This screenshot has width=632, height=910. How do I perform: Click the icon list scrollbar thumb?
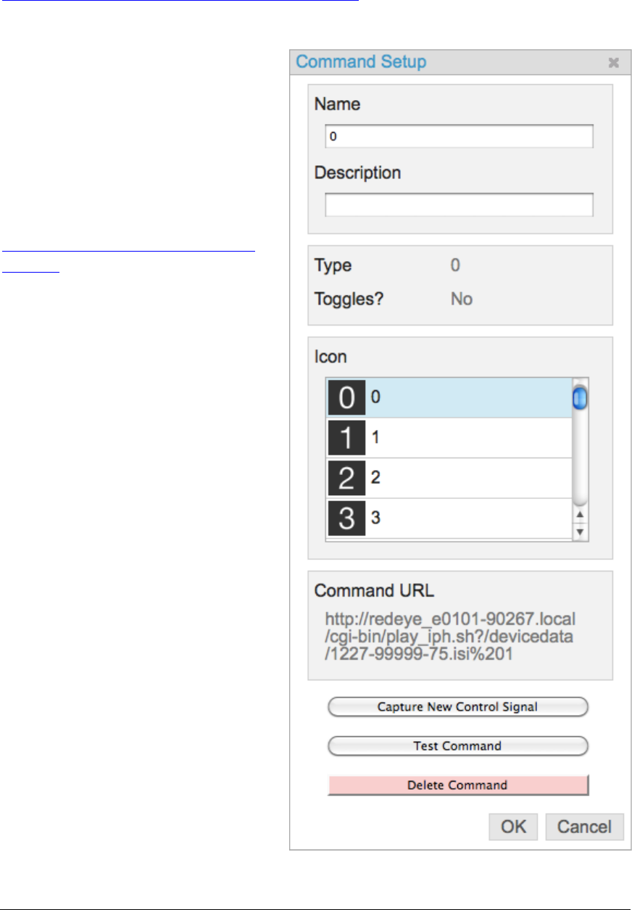point(580,398)
